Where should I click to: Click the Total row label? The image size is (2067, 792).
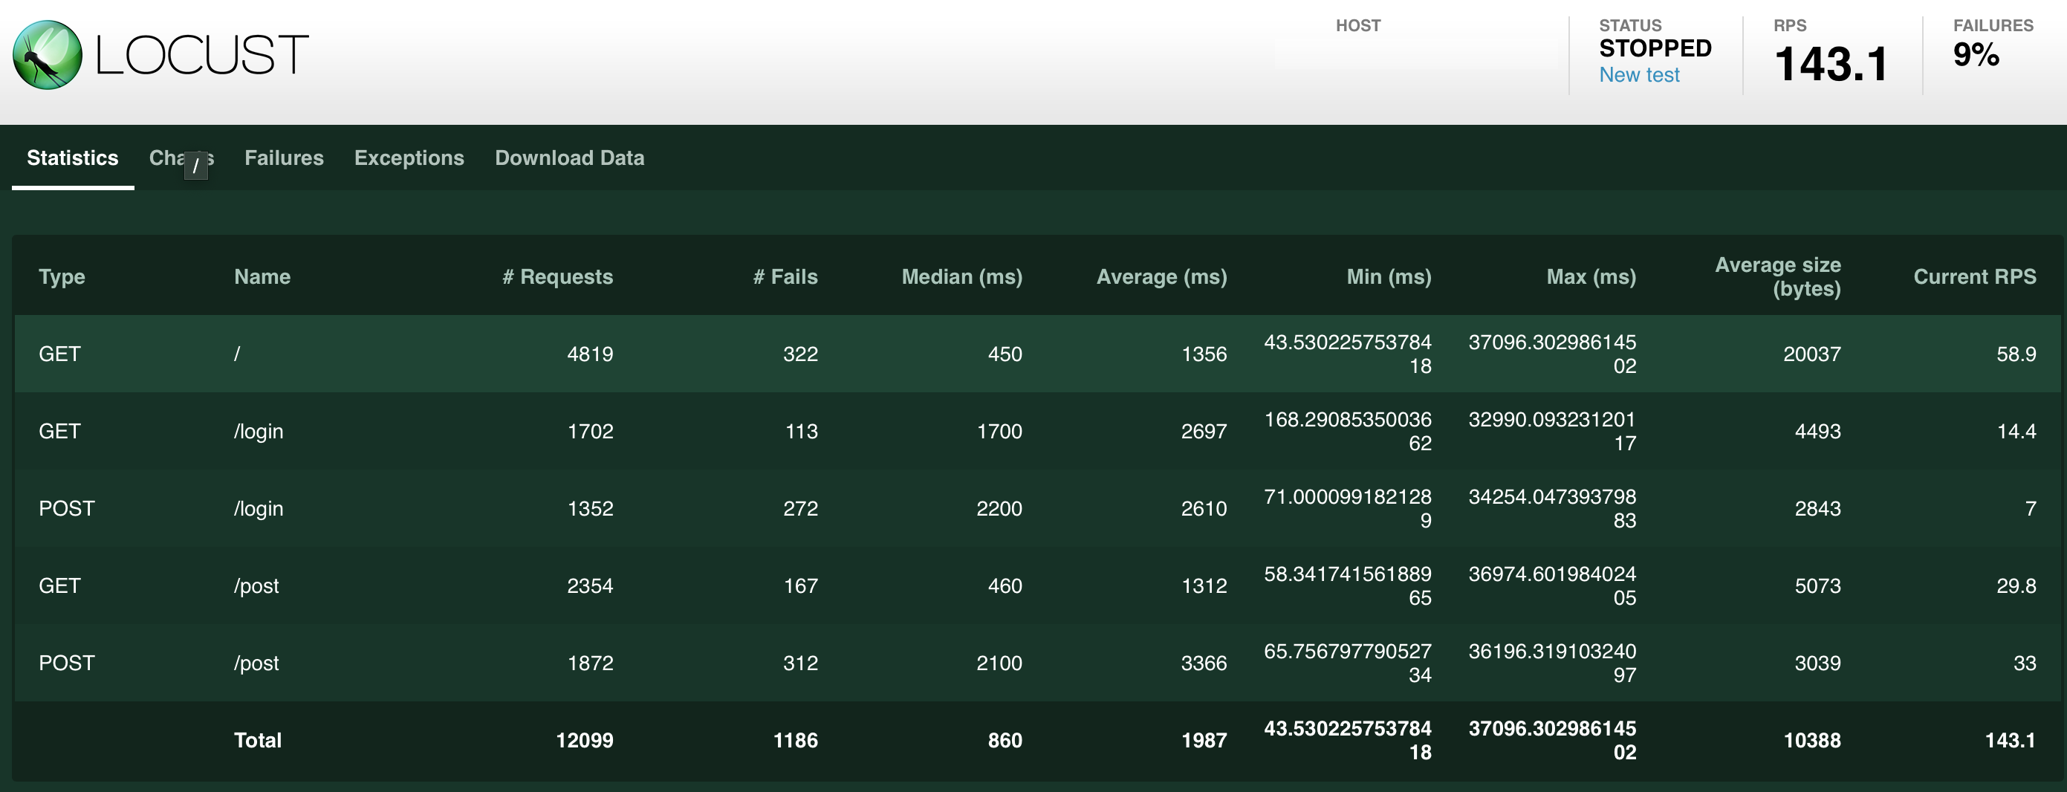tap(258, 740)
